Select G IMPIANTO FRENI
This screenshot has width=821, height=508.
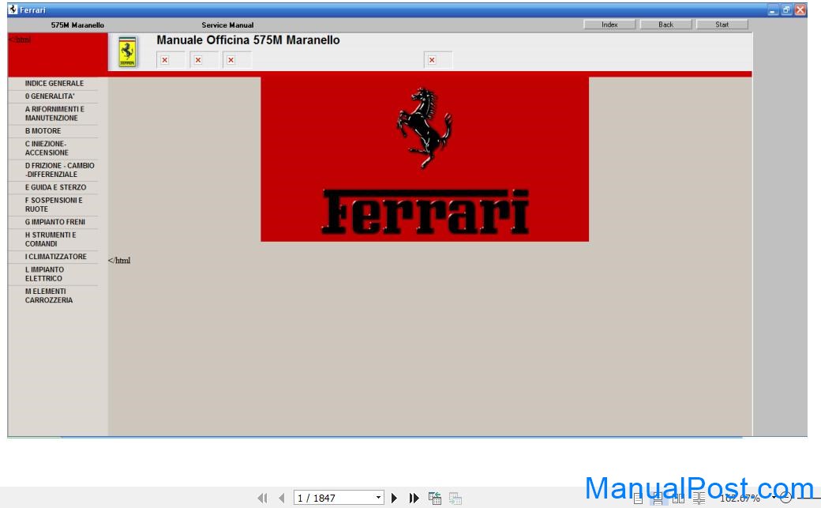click(x=55, y=222)
